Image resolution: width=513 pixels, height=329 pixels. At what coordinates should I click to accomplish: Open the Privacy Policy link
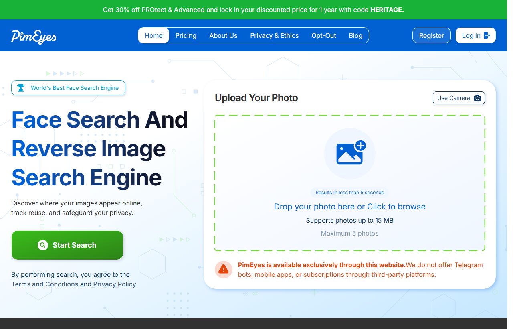point(115,284)
